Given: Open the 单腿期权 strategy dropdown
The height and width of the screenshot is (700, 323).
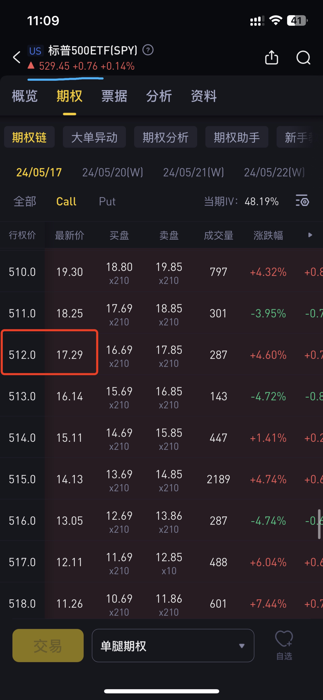Looking at the screenshot, I should coord(173,646).
